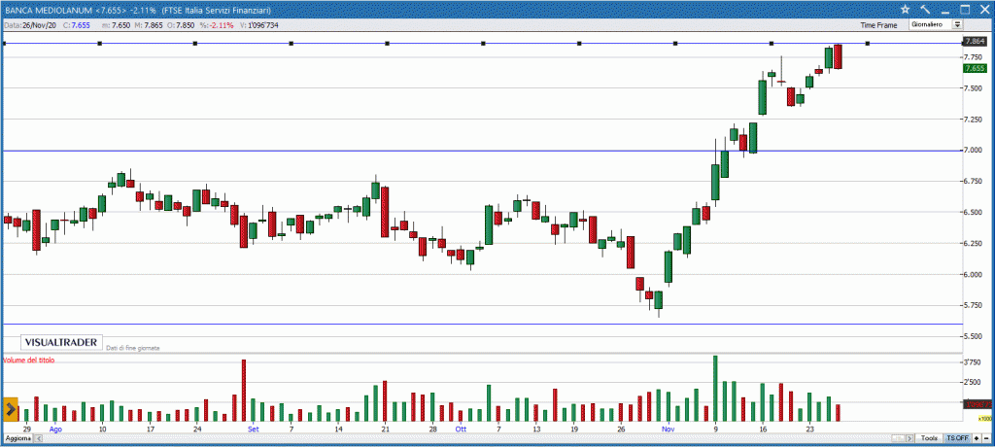995x447 pixels.
Task: Click the last red candlestick on the chart
Action: point(839,56)
